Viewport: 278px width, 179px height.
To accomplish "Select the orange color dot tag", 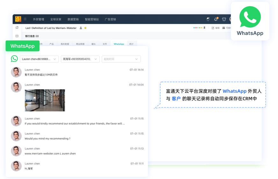I will point(201,28).
